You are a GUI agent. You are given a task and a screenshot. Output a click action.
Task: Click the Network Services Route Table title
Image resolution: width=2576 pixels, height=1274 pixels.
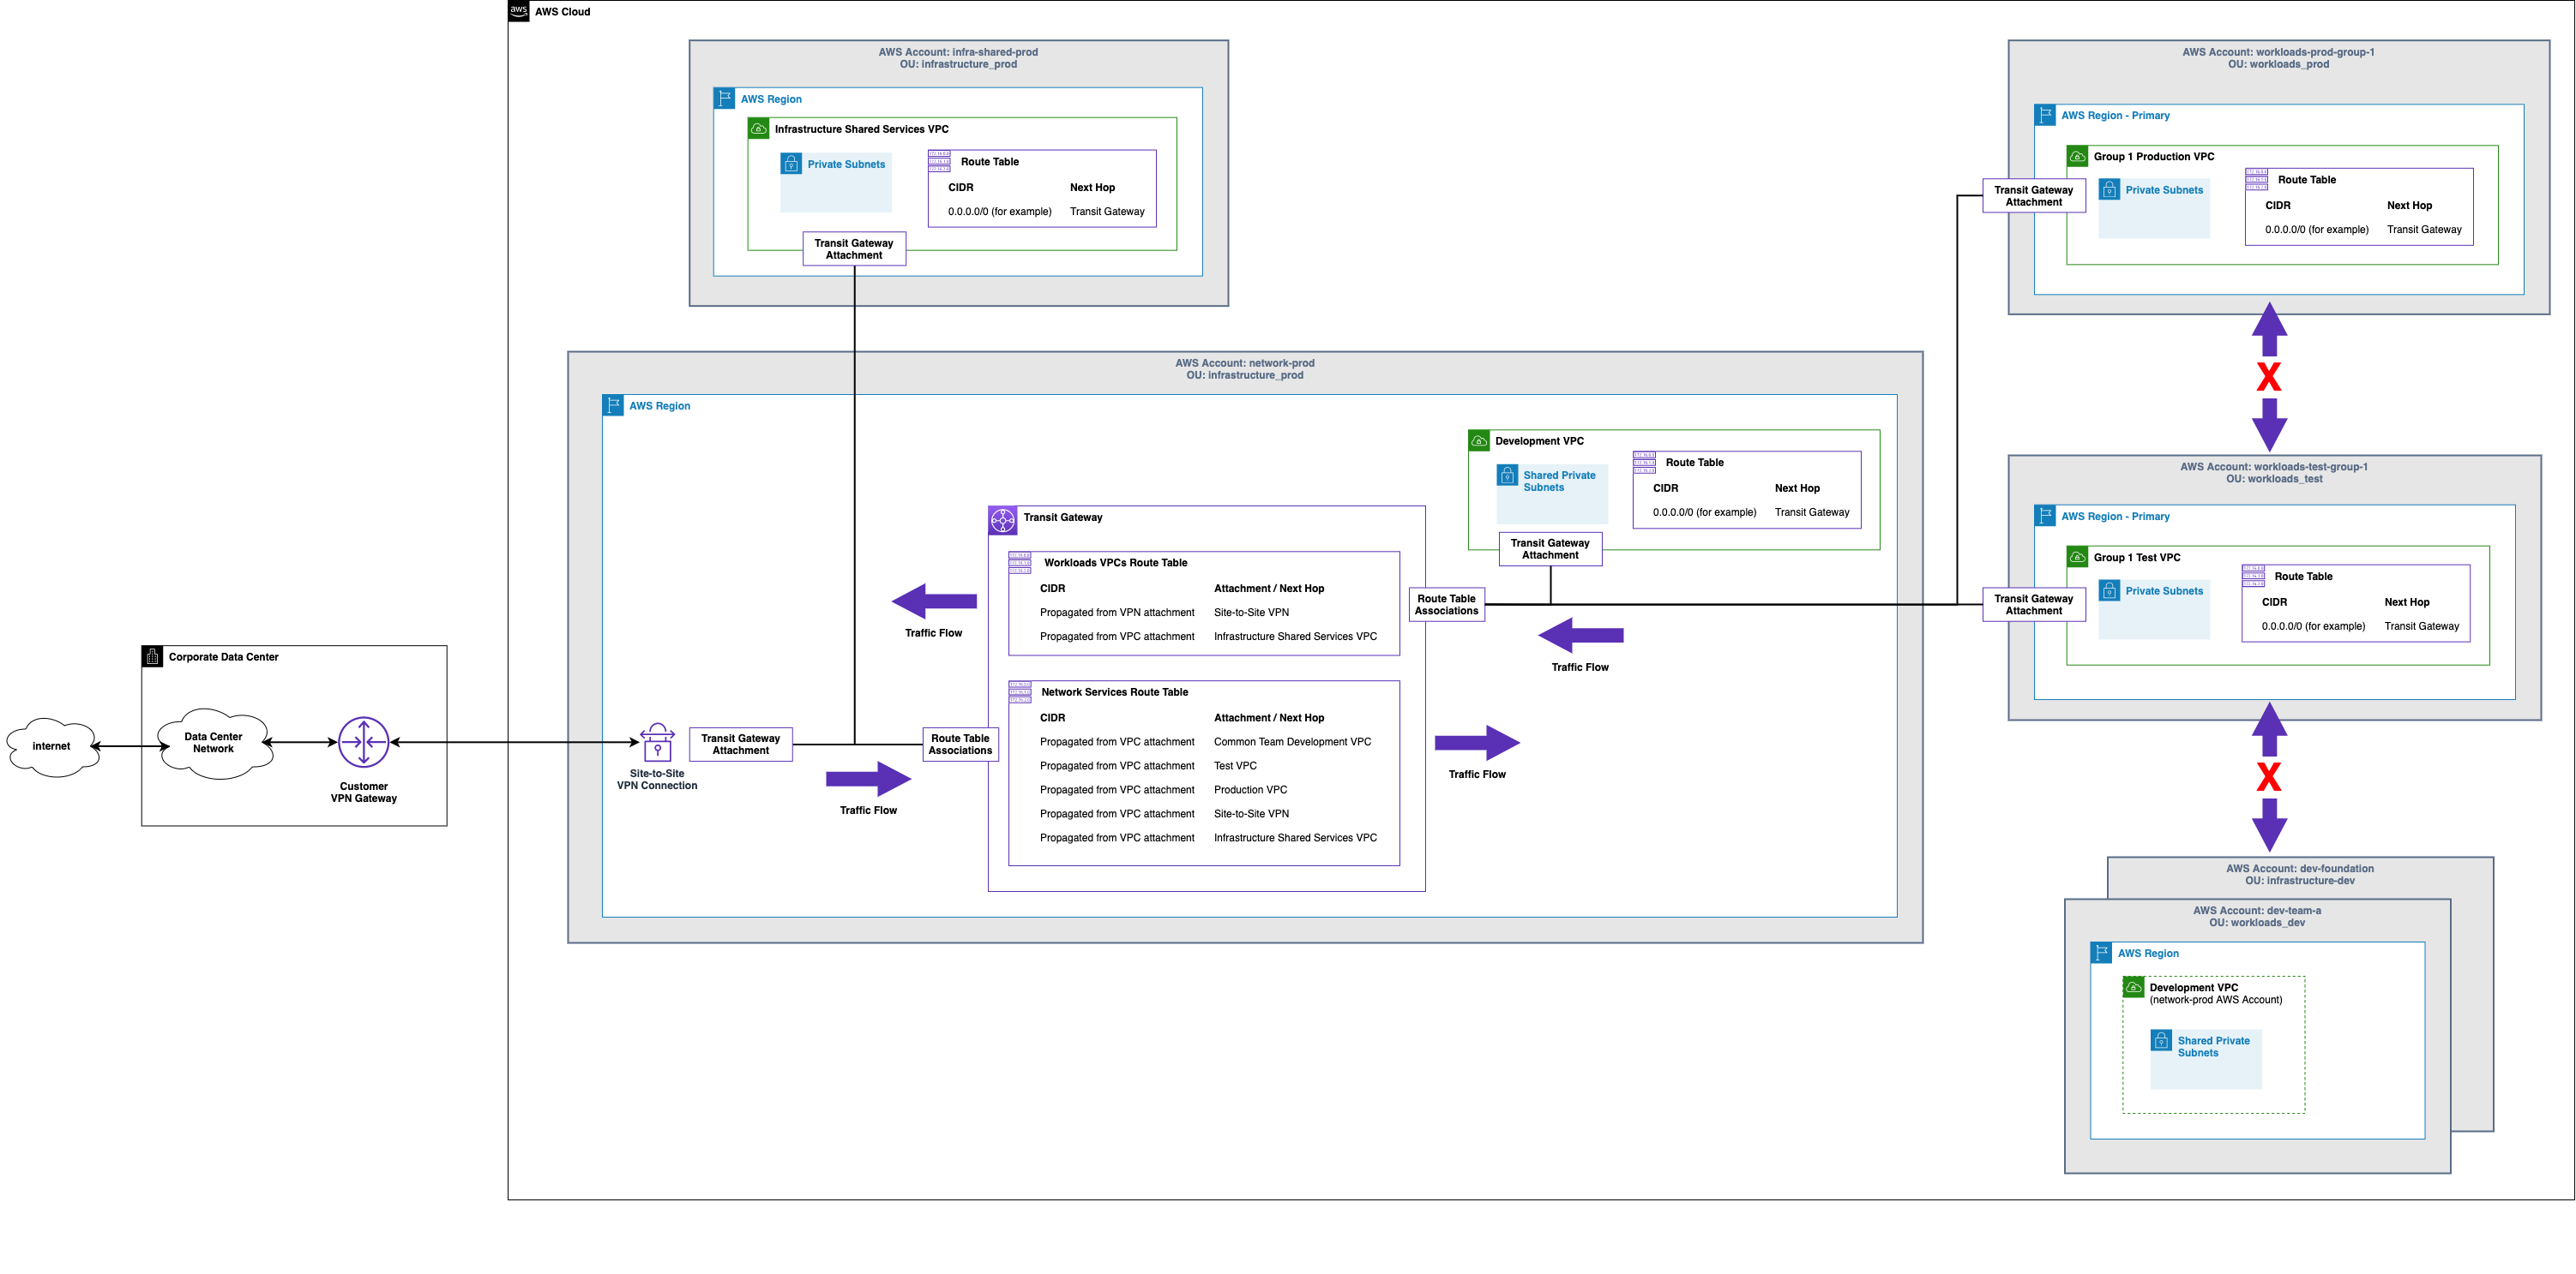1115,691
